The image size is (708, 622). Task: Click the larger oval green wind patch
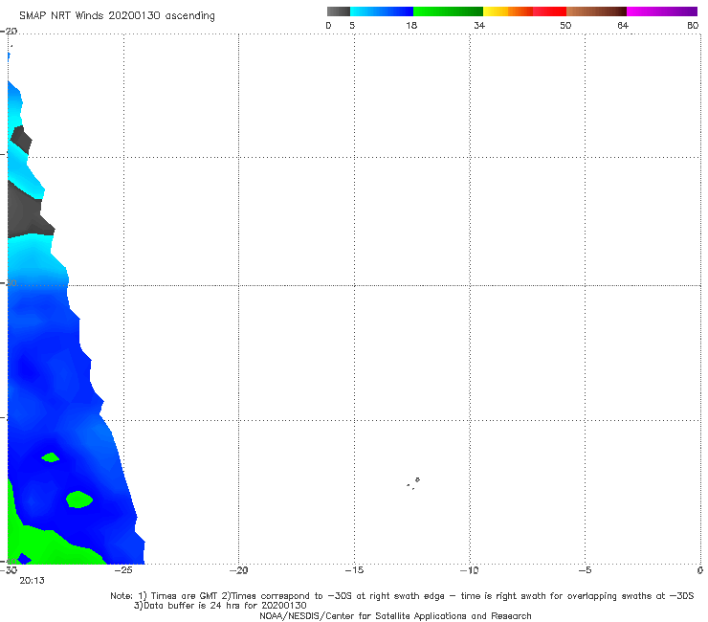(x=79, y=500)
